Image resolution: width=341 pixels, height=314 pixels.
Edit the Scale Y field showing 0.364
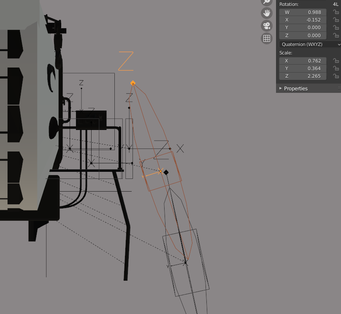pos(303,68)
